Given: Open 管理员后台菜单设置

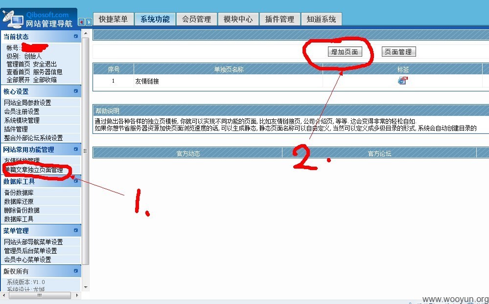Looking at the screenshot, I should (30, 251).
